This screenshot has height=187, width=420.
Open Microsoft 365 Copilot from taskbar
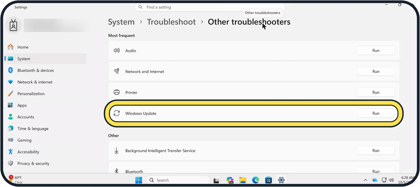230,180
